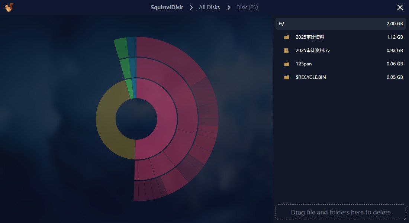
Task: Open the 2025审计资料 folder row
Action: 340,37
